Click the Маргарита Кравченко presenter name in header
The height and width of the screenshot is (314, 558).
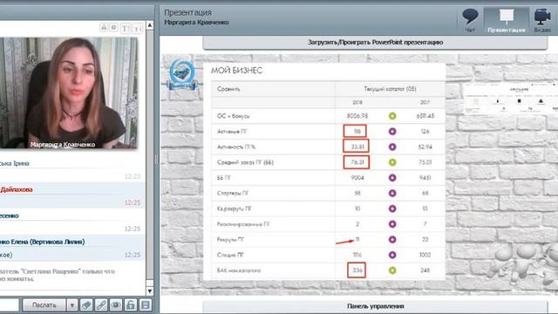coord(196,23)
